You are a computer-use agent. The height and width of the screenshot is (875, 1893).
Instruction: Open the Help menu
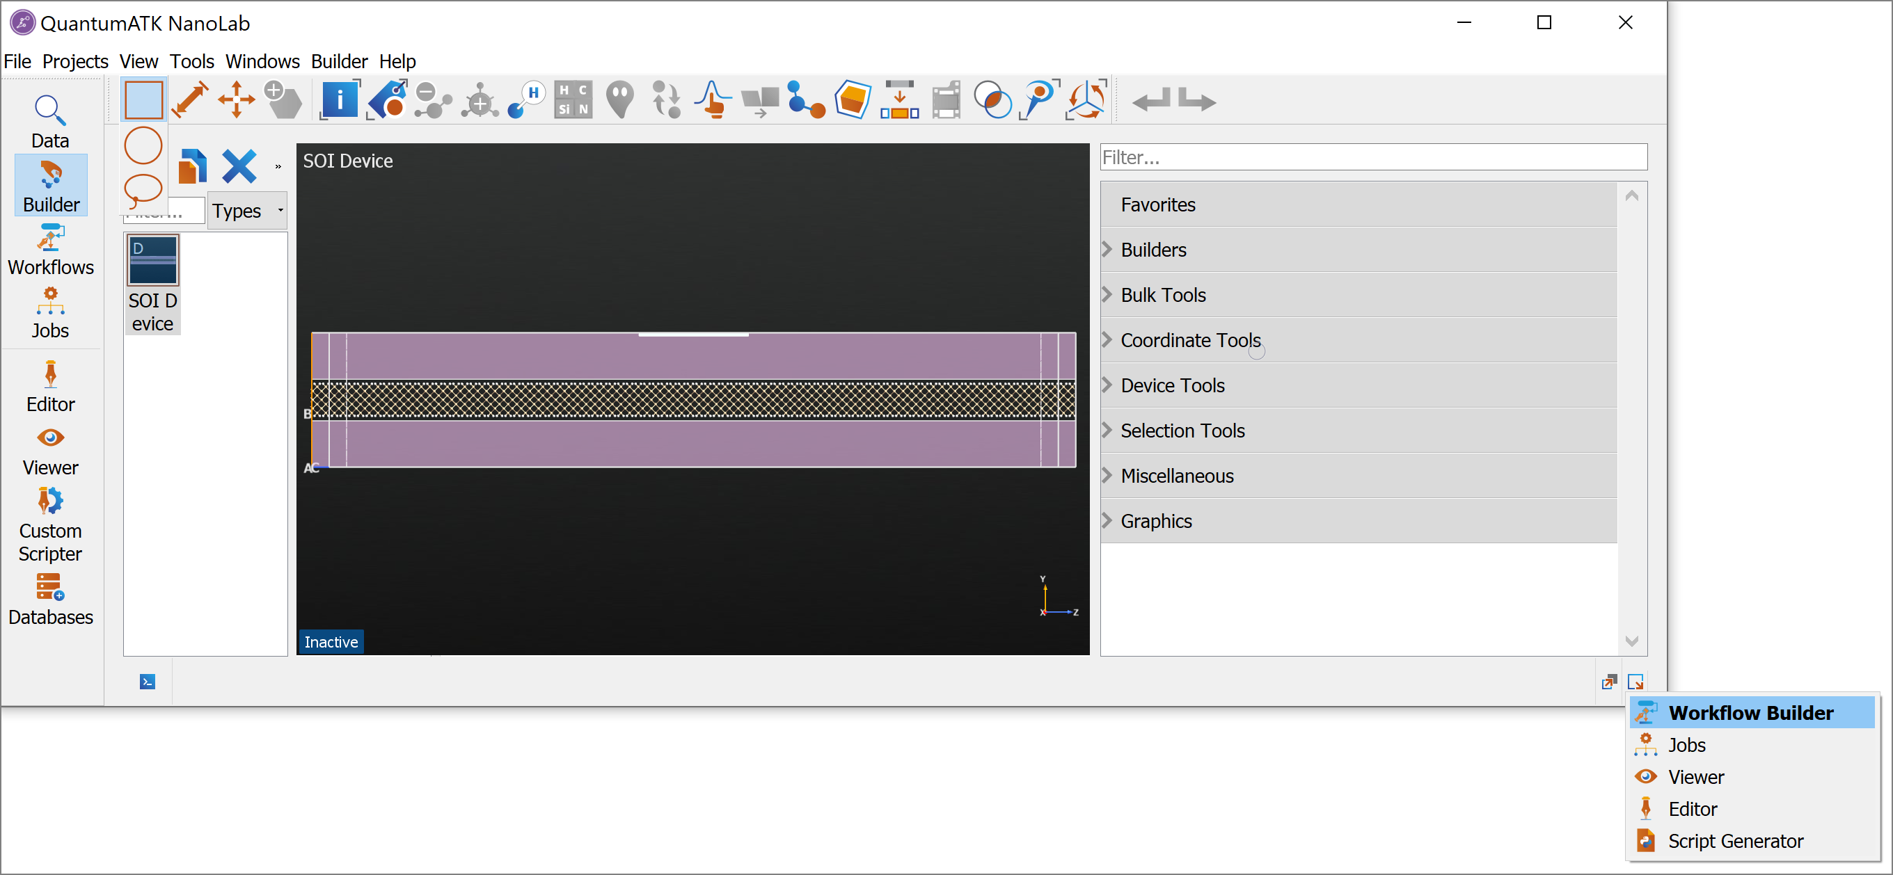pyautogui.click(x=397, y=61)
